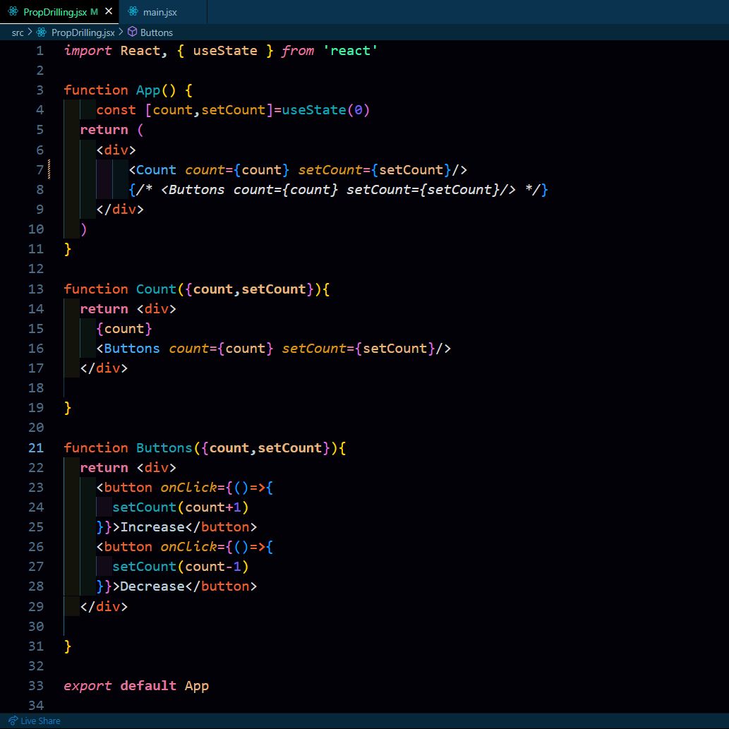
Task: Click line number 21 in the gutter
Action: click(x=35, y=447)
